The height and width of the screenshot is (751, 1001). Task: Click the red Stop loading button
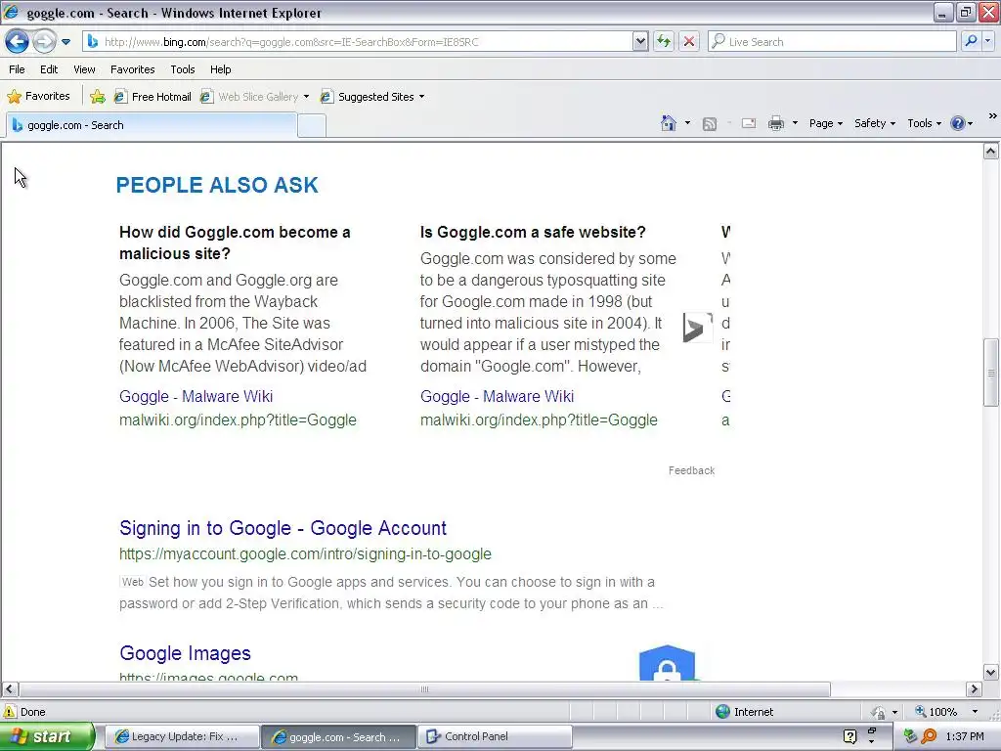[x=689, y=41]
